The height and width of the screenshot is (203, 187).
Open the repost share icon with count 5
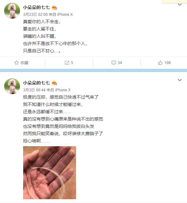pos(67,63)
